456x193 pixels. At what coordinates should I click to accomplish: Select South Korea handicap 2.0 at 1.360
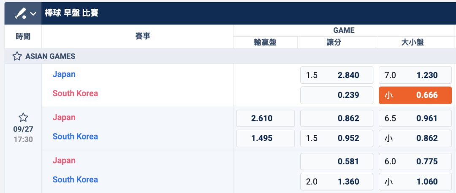(337, 182)
